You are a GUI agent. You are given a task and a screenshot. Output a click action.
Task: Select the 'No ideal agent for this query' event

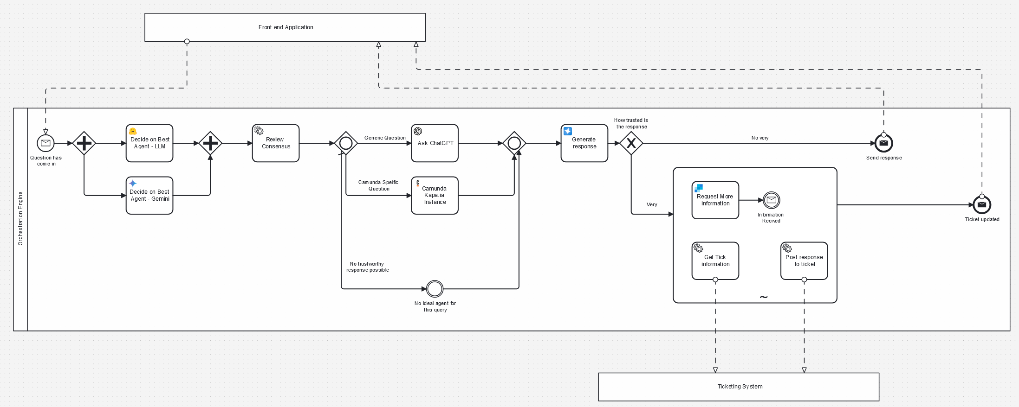click(435, 289)
